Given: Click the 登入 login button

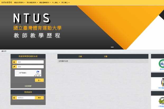Looking at the screenshot, I should pyautogui.click(x=39, y=80).
